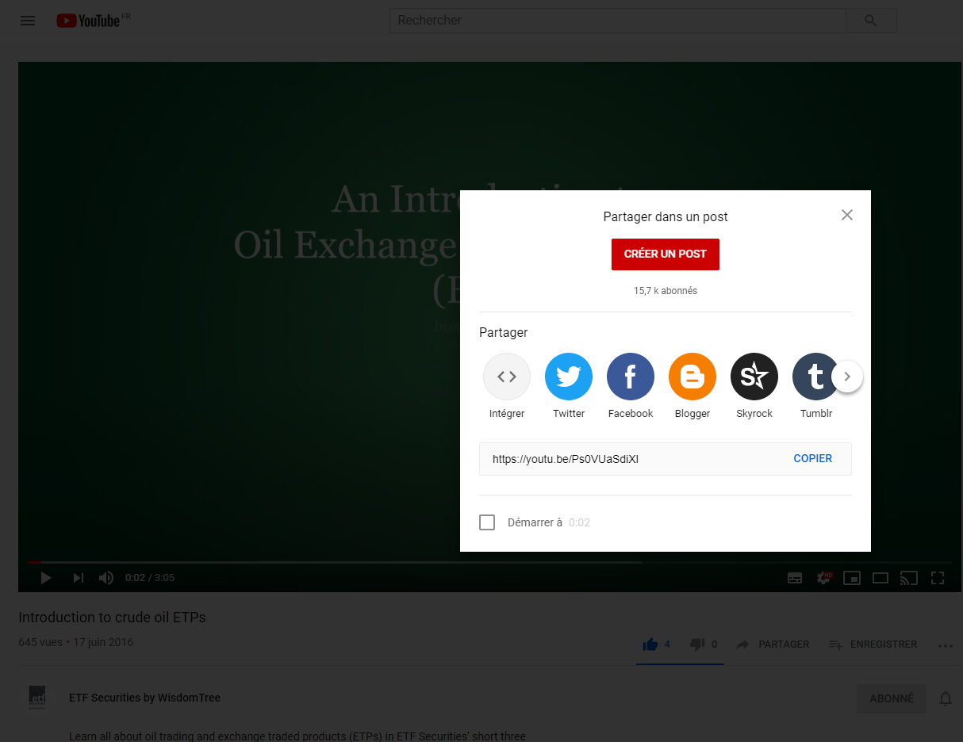
Task: Skip to the next video
Action: tap(79, 578)
